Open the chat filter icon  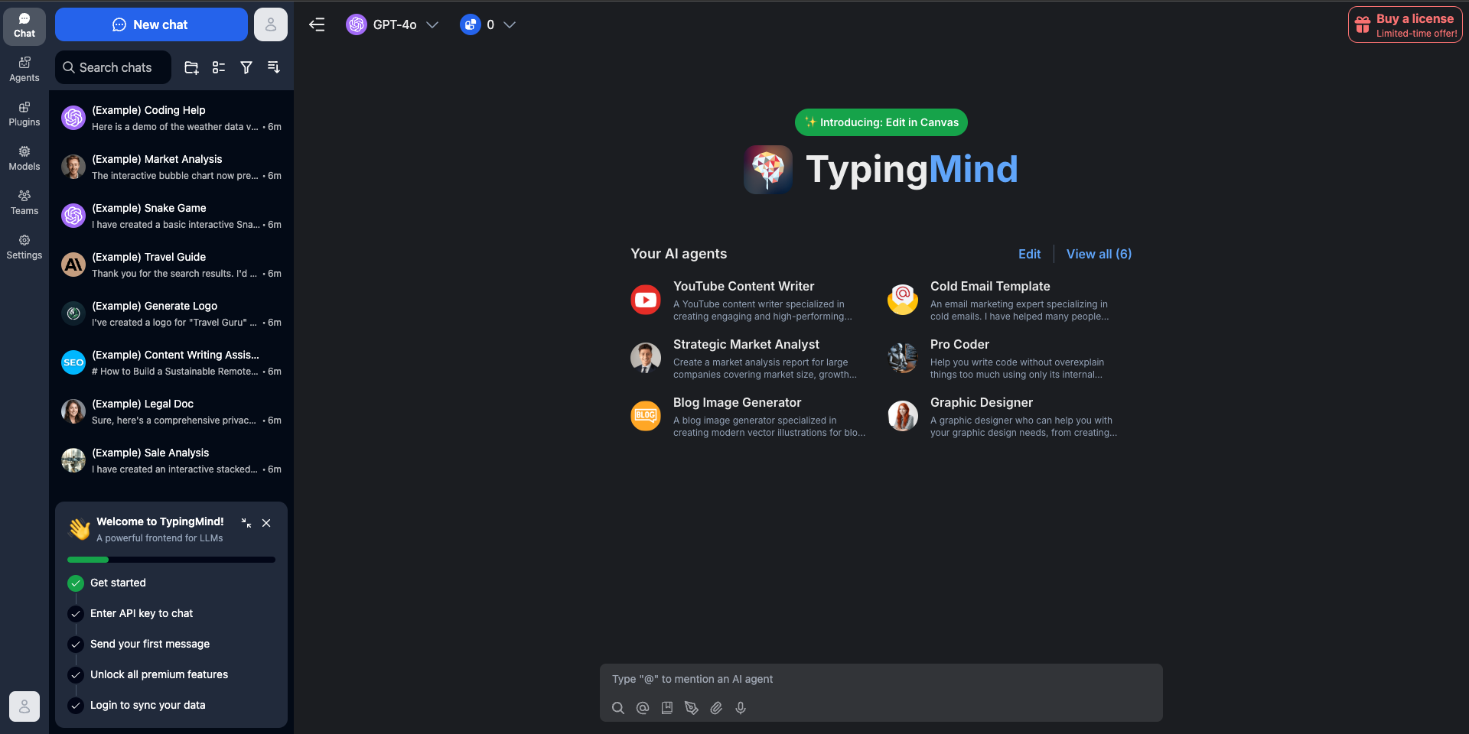pos(246,67)
